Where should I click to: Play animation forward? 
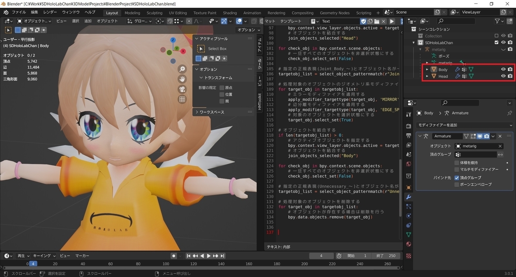click(x=209, y=255)
